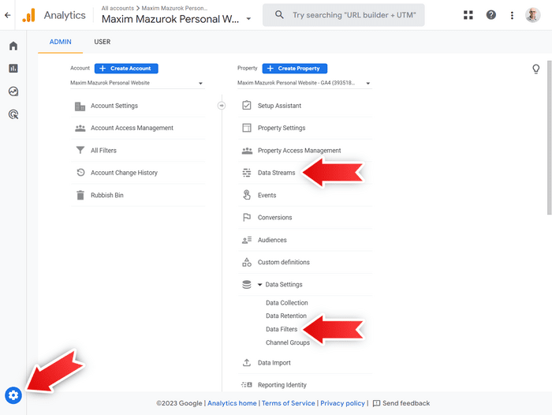This screenshot has height=415, width=552.
Task: Click the Property Access Management people icon
Action: click(x=247, y=151)
